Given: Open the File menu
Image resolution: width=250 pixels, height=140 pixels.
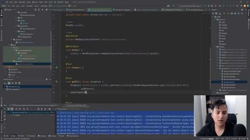Looking at the screenshot, I should [x=7, y=2].
